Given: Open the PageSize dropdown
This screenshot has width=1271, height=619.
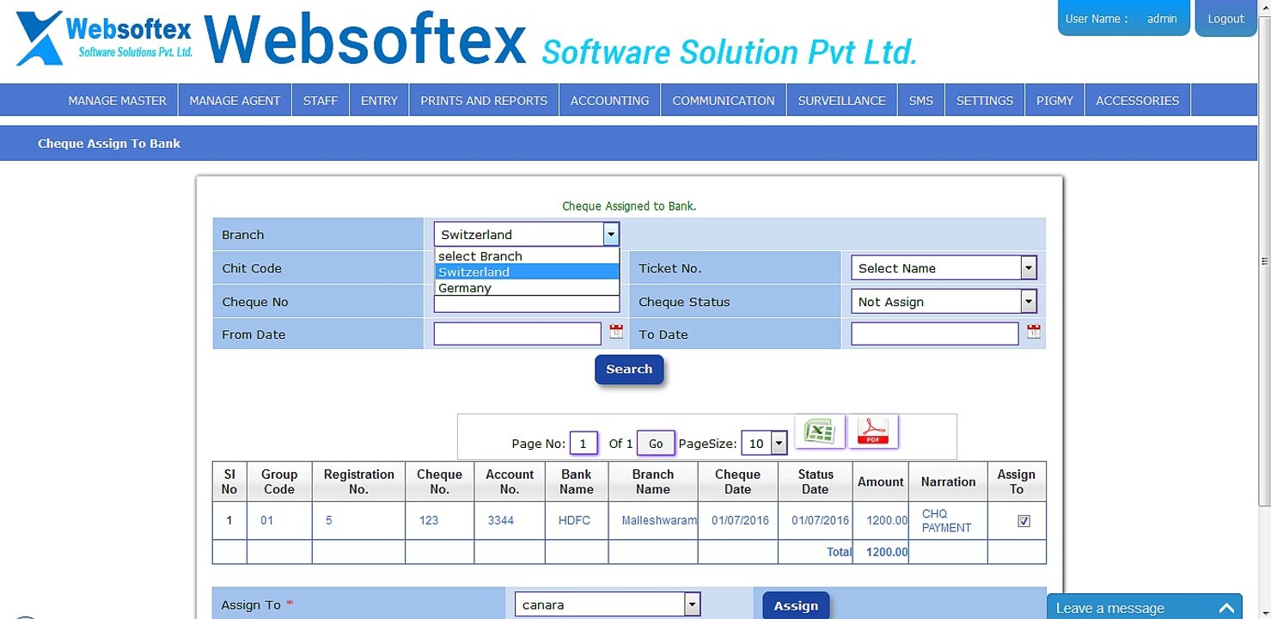Looking at the screenshot, I should click(x=764, y=443).
